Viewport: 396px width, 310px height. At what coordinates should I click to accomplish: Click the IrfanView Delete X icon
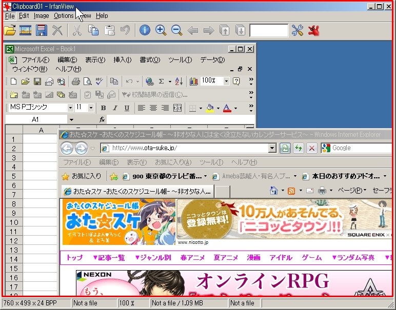pos(57,31)
